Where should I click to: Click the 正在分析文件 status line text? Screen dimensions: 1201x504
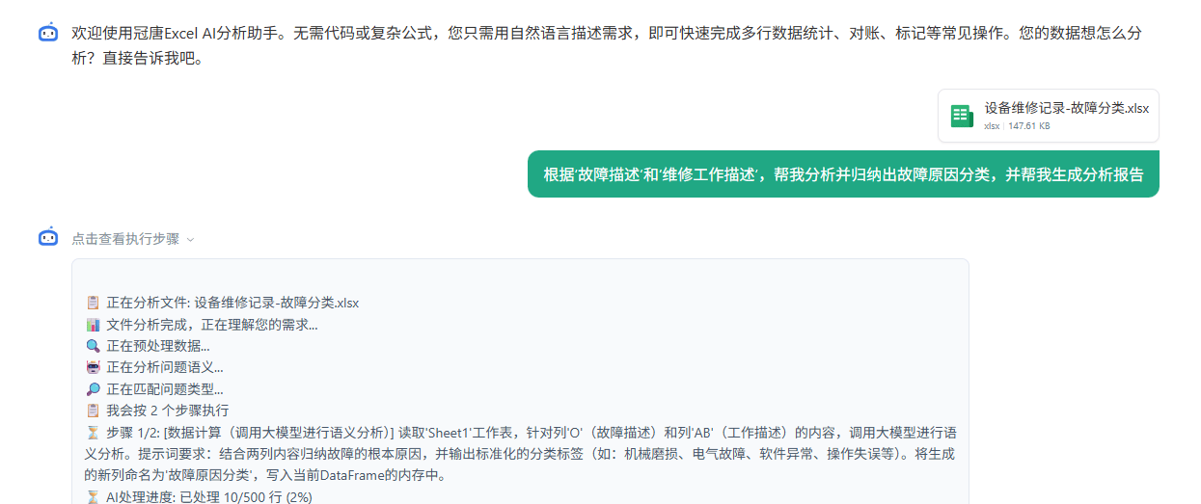pyautogui.click(x=232, y=303)
